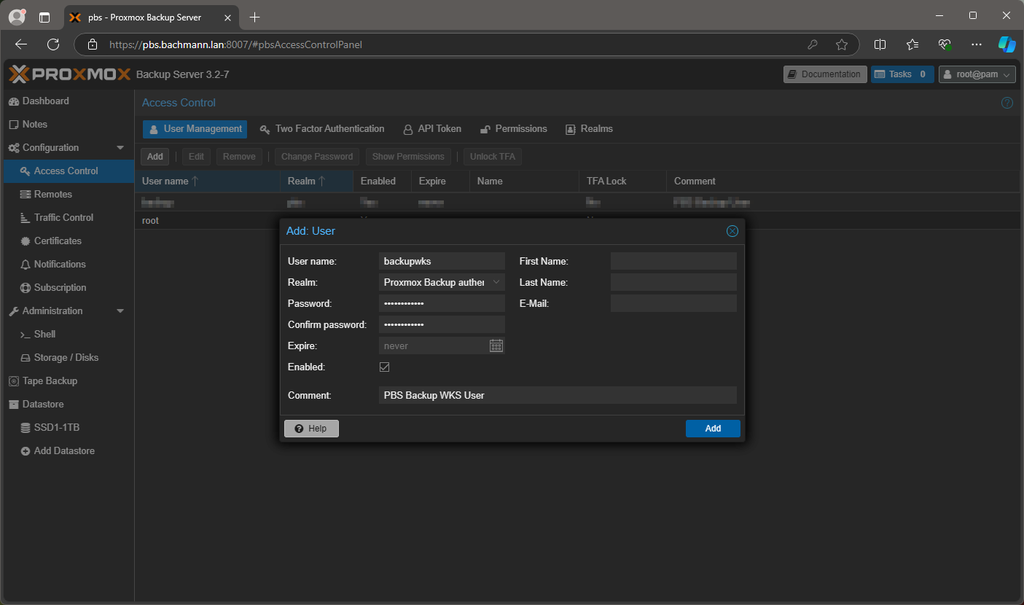The width and height of the screenshot is (1024, 605).
Task: Select Remotes in sidebar
Action: tap(52, 194)
